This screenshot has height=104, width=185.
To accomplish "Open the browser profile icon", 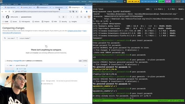I will pyautogui.click(x=87, y=12).
